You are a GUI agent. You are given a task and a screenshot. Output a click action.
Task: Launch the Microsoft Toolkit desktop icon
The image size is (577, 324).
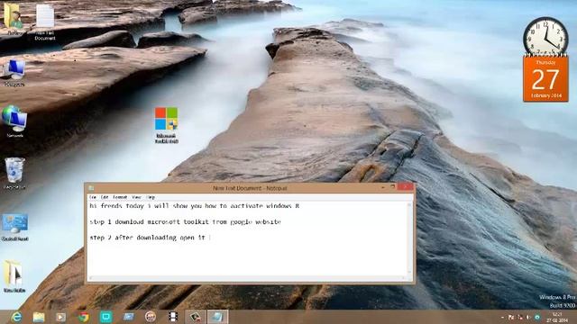(166, 125)
